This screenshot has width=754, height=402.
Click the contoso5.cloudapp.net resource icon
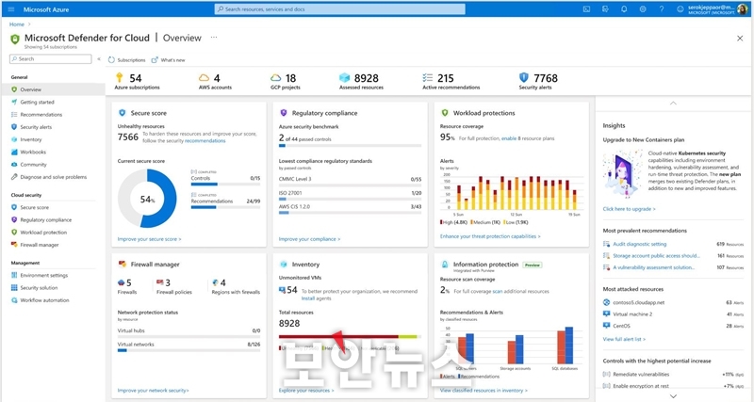coord(606,302)
